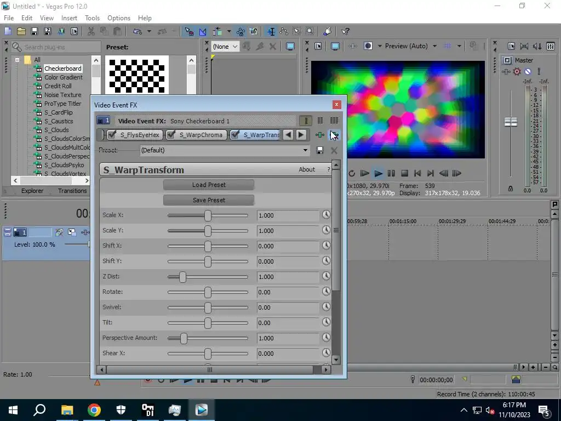Click the Rotate value field
The image size is (561, 421).
pos(287,292)
